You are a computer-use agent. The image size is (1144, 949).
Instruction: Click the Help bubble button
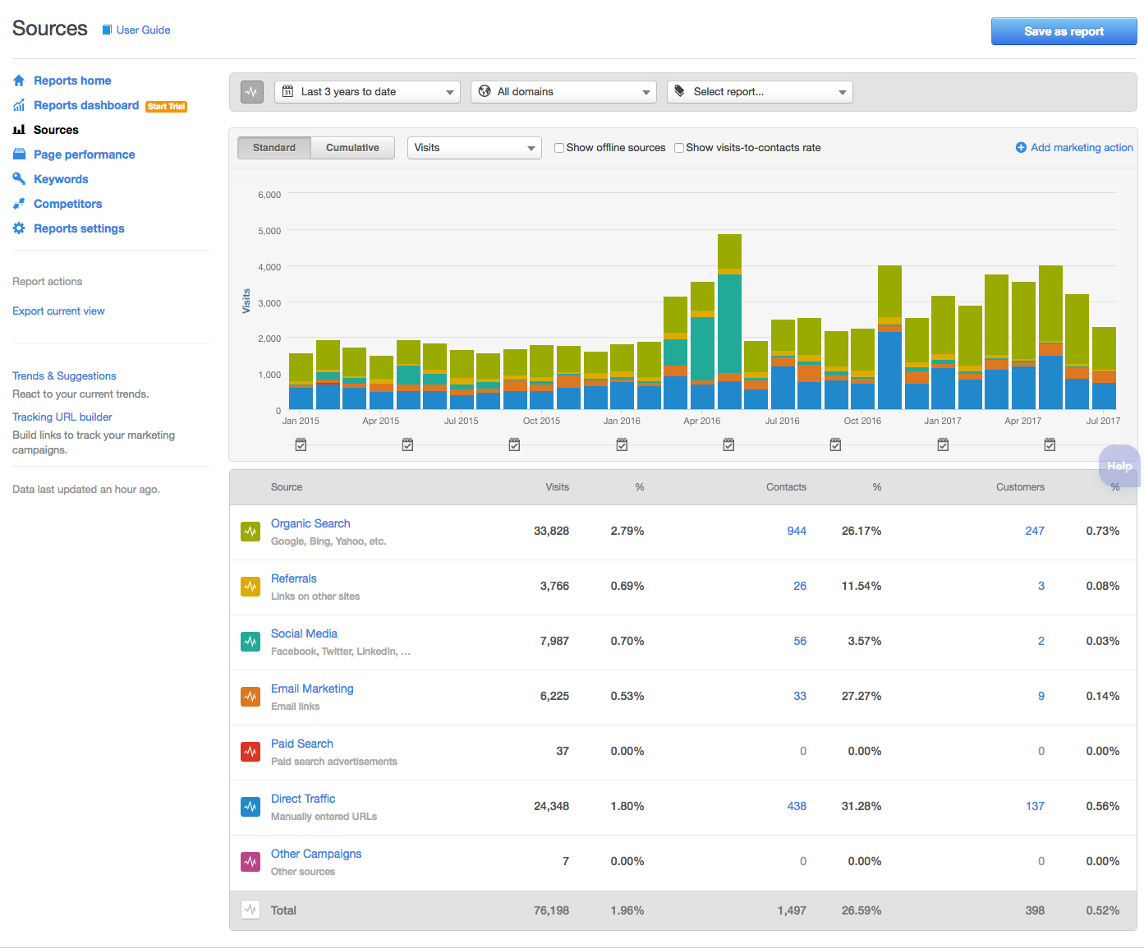click(x=1119, y=466)
